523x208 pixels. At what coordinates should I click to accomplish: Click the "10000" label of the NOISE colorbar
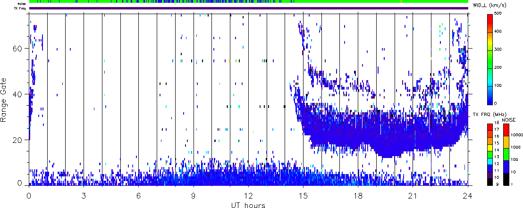click(516, 135)
